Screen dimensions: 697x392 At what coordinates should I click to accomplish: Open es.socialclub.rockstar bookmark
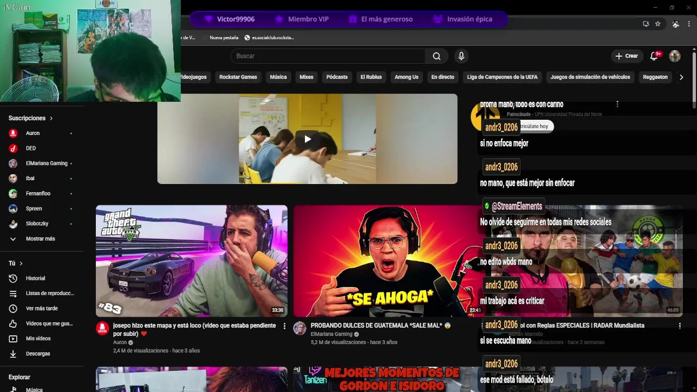[269, 38]
